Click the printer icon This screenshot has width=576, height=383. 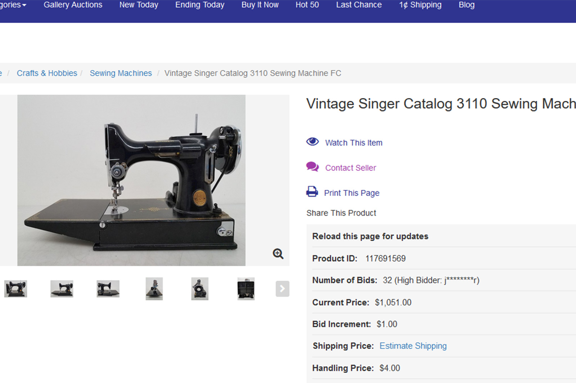click(x=312, y=191)
